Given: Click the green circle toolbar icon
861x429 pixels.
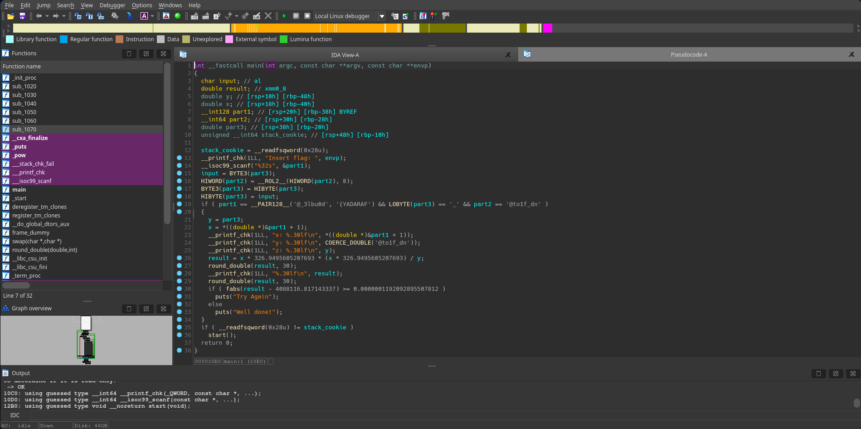Looking at the screenshot, I should (x=178, y=16).
